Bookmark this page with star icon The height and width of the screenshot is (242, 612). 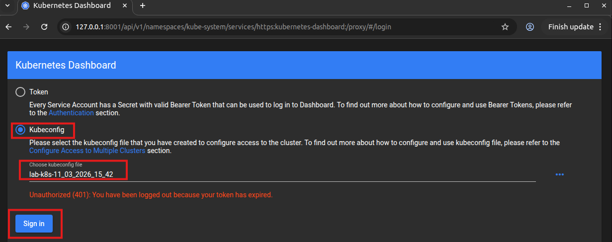505,27
